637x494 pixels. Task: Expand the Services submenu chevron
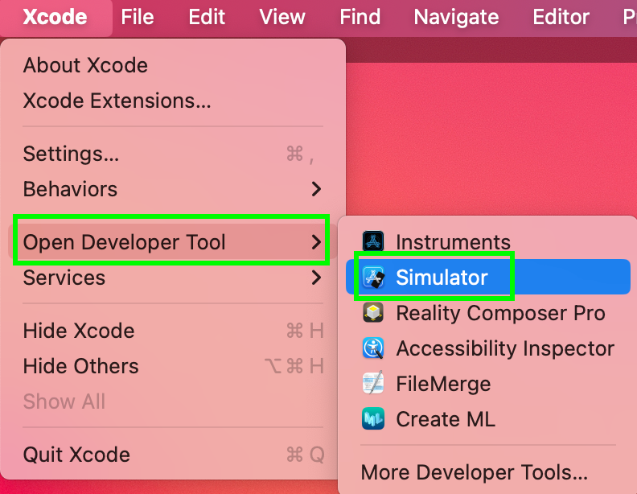pos(316,278)
